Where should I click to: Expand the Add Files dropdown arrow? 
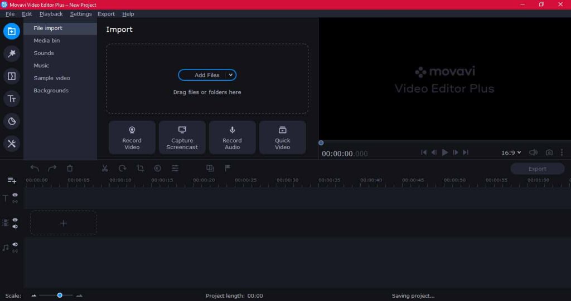[230, 75]
